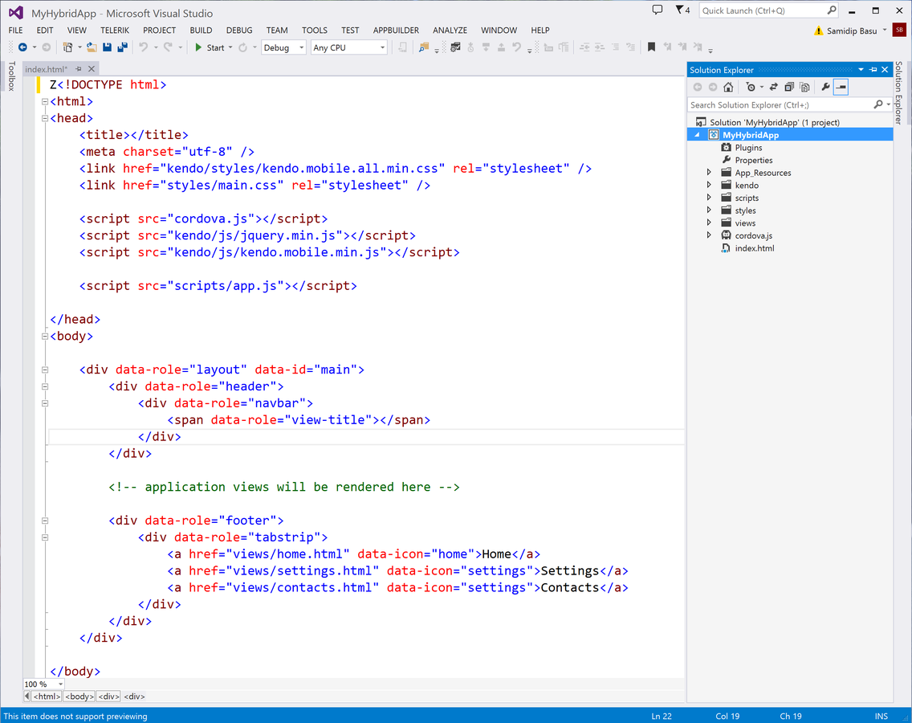The height and width of the screenshot is (723, 912).
Task: Click the green Start debugging button
Action: click(x=210, y=47)
